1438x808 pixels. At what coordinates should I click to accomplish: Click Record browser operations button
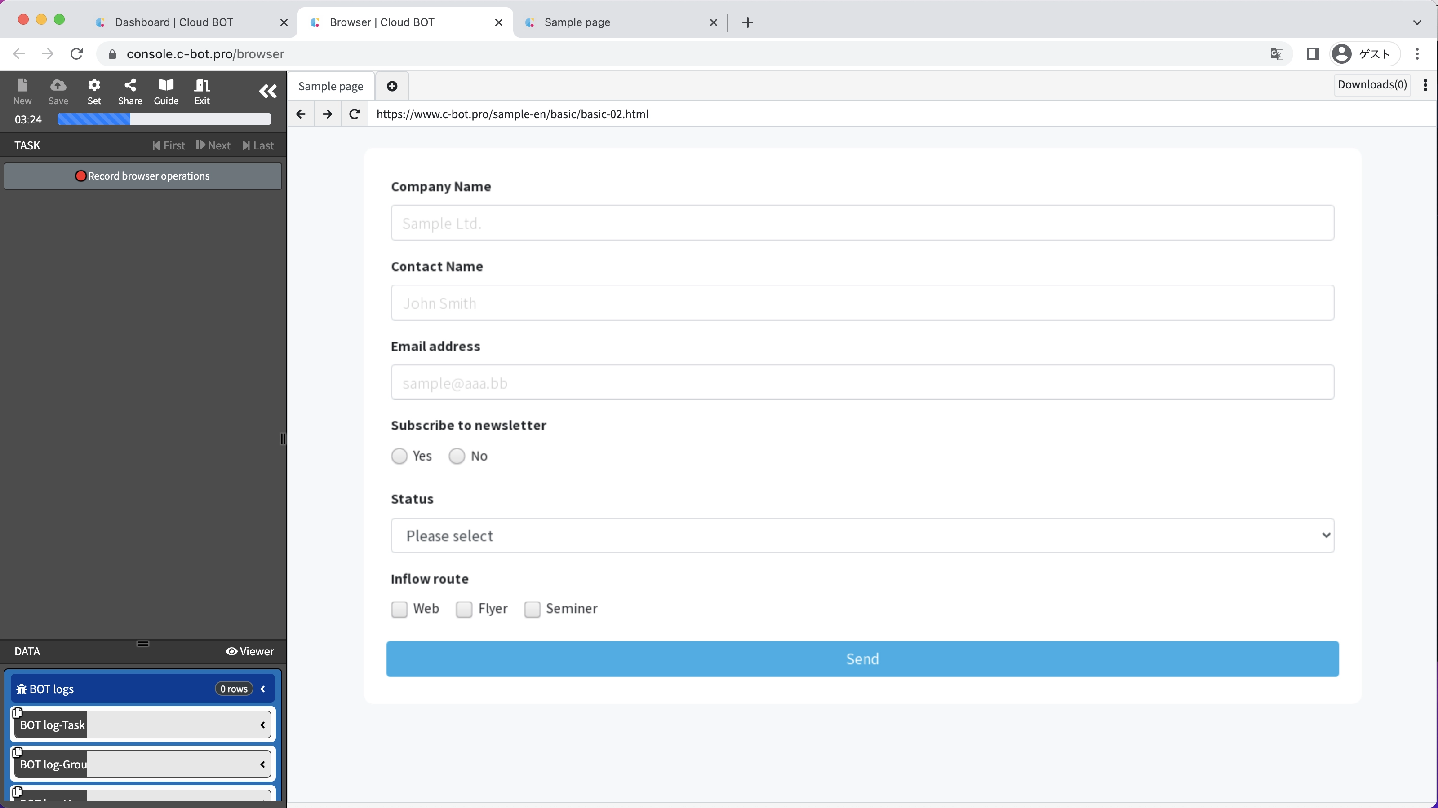click(x=143, y=176)
